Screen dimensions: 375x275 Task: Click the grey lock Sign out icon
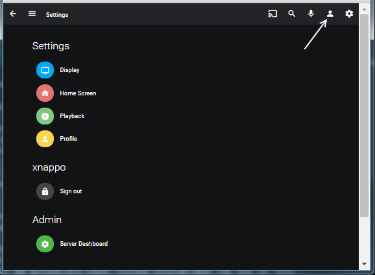pos(45,191)
